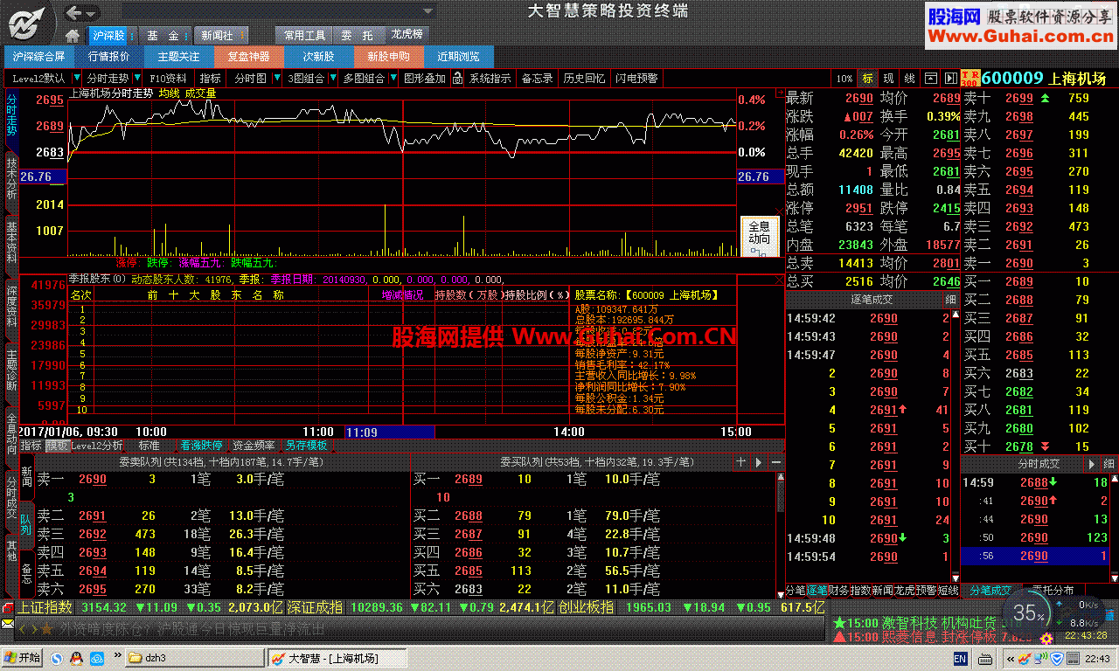Click the 看涨跌停 link below the chart
The width and height of the screenshot is (1119, 671).
[x=202, y=446]
